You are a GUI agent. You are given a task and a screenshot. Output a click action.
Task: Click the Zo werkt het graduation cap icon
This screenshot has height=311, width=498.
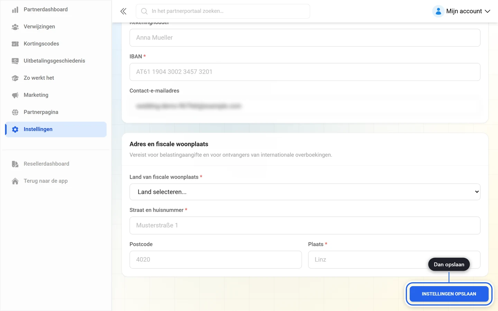15,78
